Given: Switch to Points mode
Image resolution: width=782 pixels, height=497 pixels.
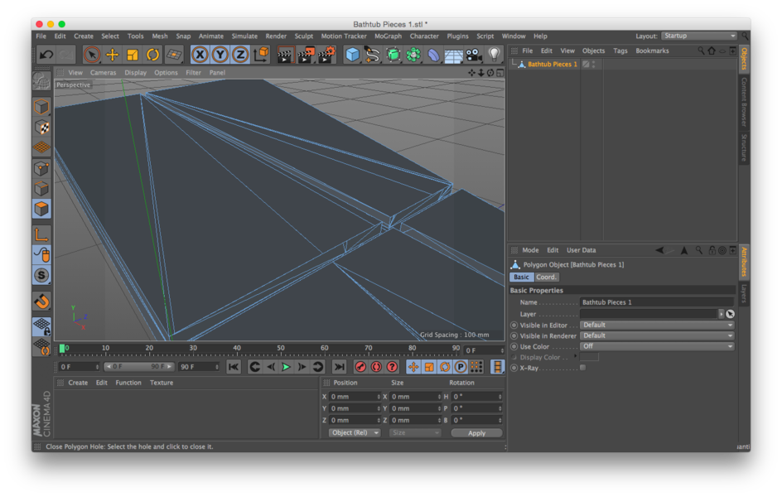Looking at the screenshot, I should 42,168.
